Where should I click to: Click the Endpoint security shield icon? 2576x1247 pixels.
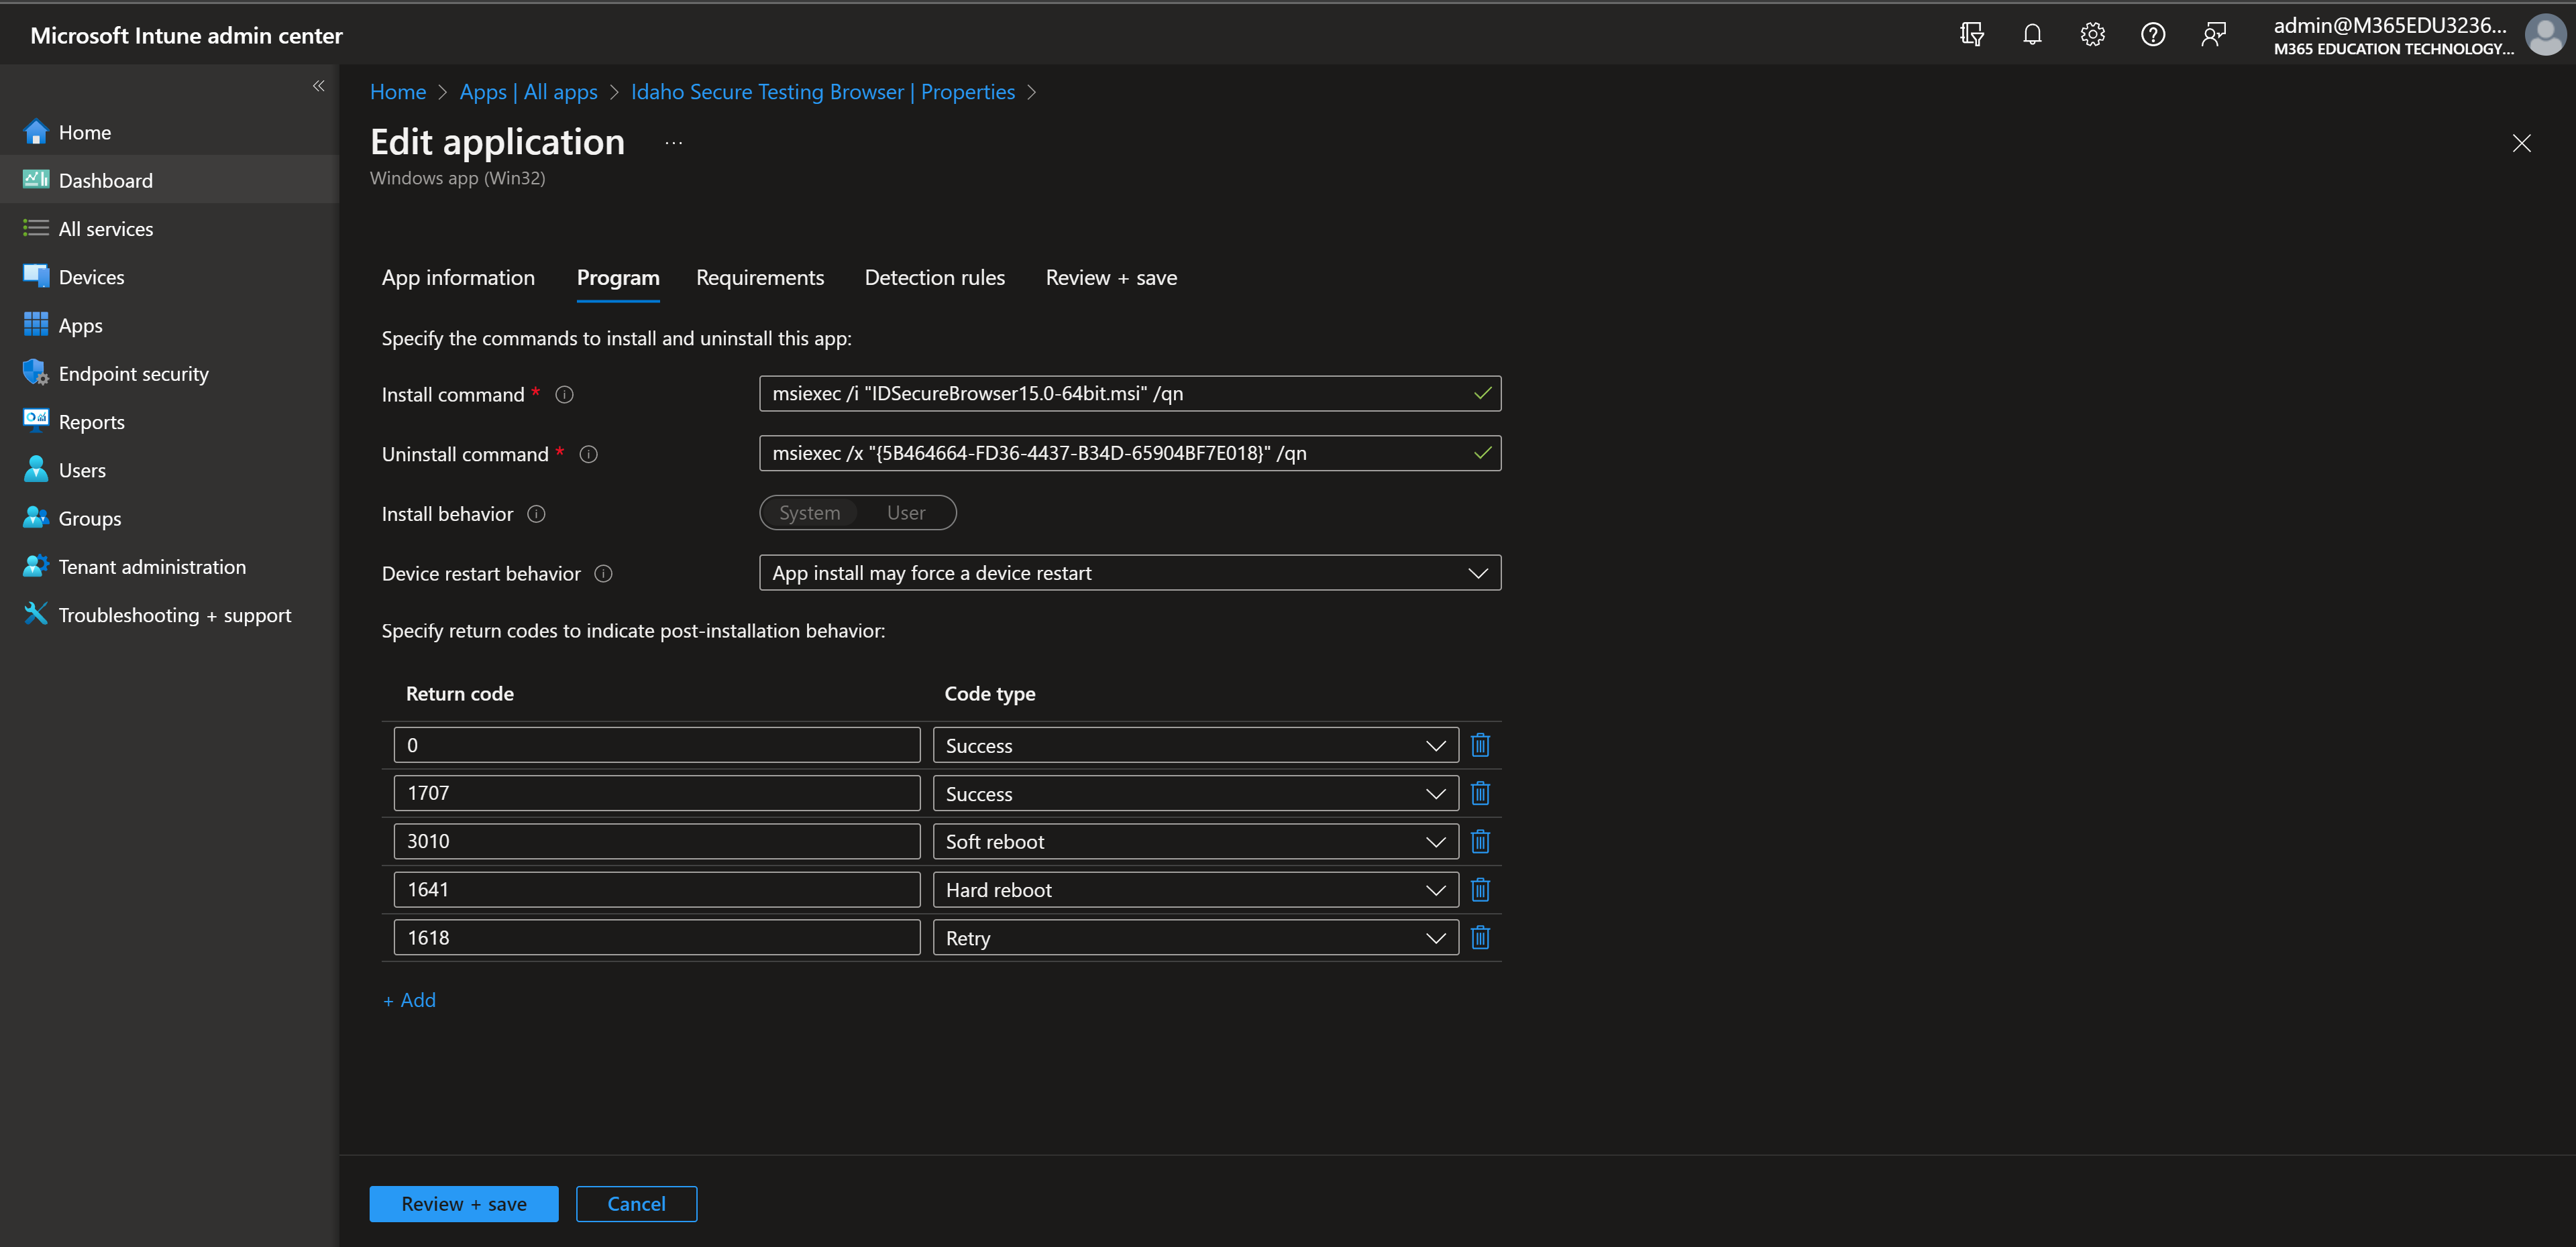[36, 373]
